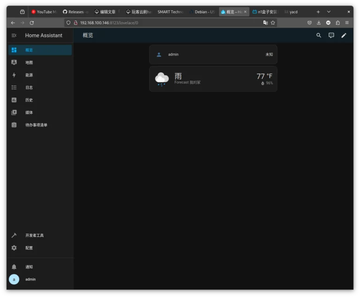Image resolution: width=360 pixels, height=297 pixels.
Task: Collapse the Home Assistant sidebar menu
Action: 14,35
